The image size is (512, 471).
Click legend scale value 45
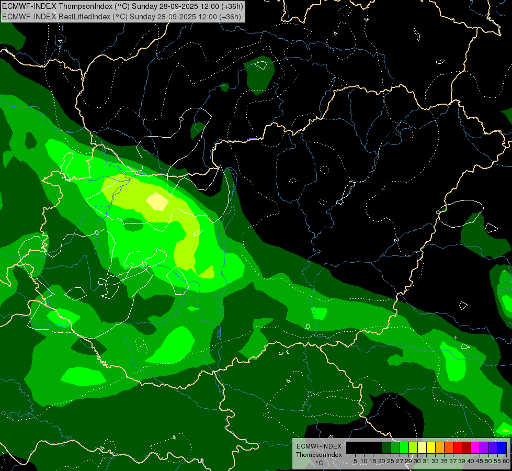click(480, 461)
